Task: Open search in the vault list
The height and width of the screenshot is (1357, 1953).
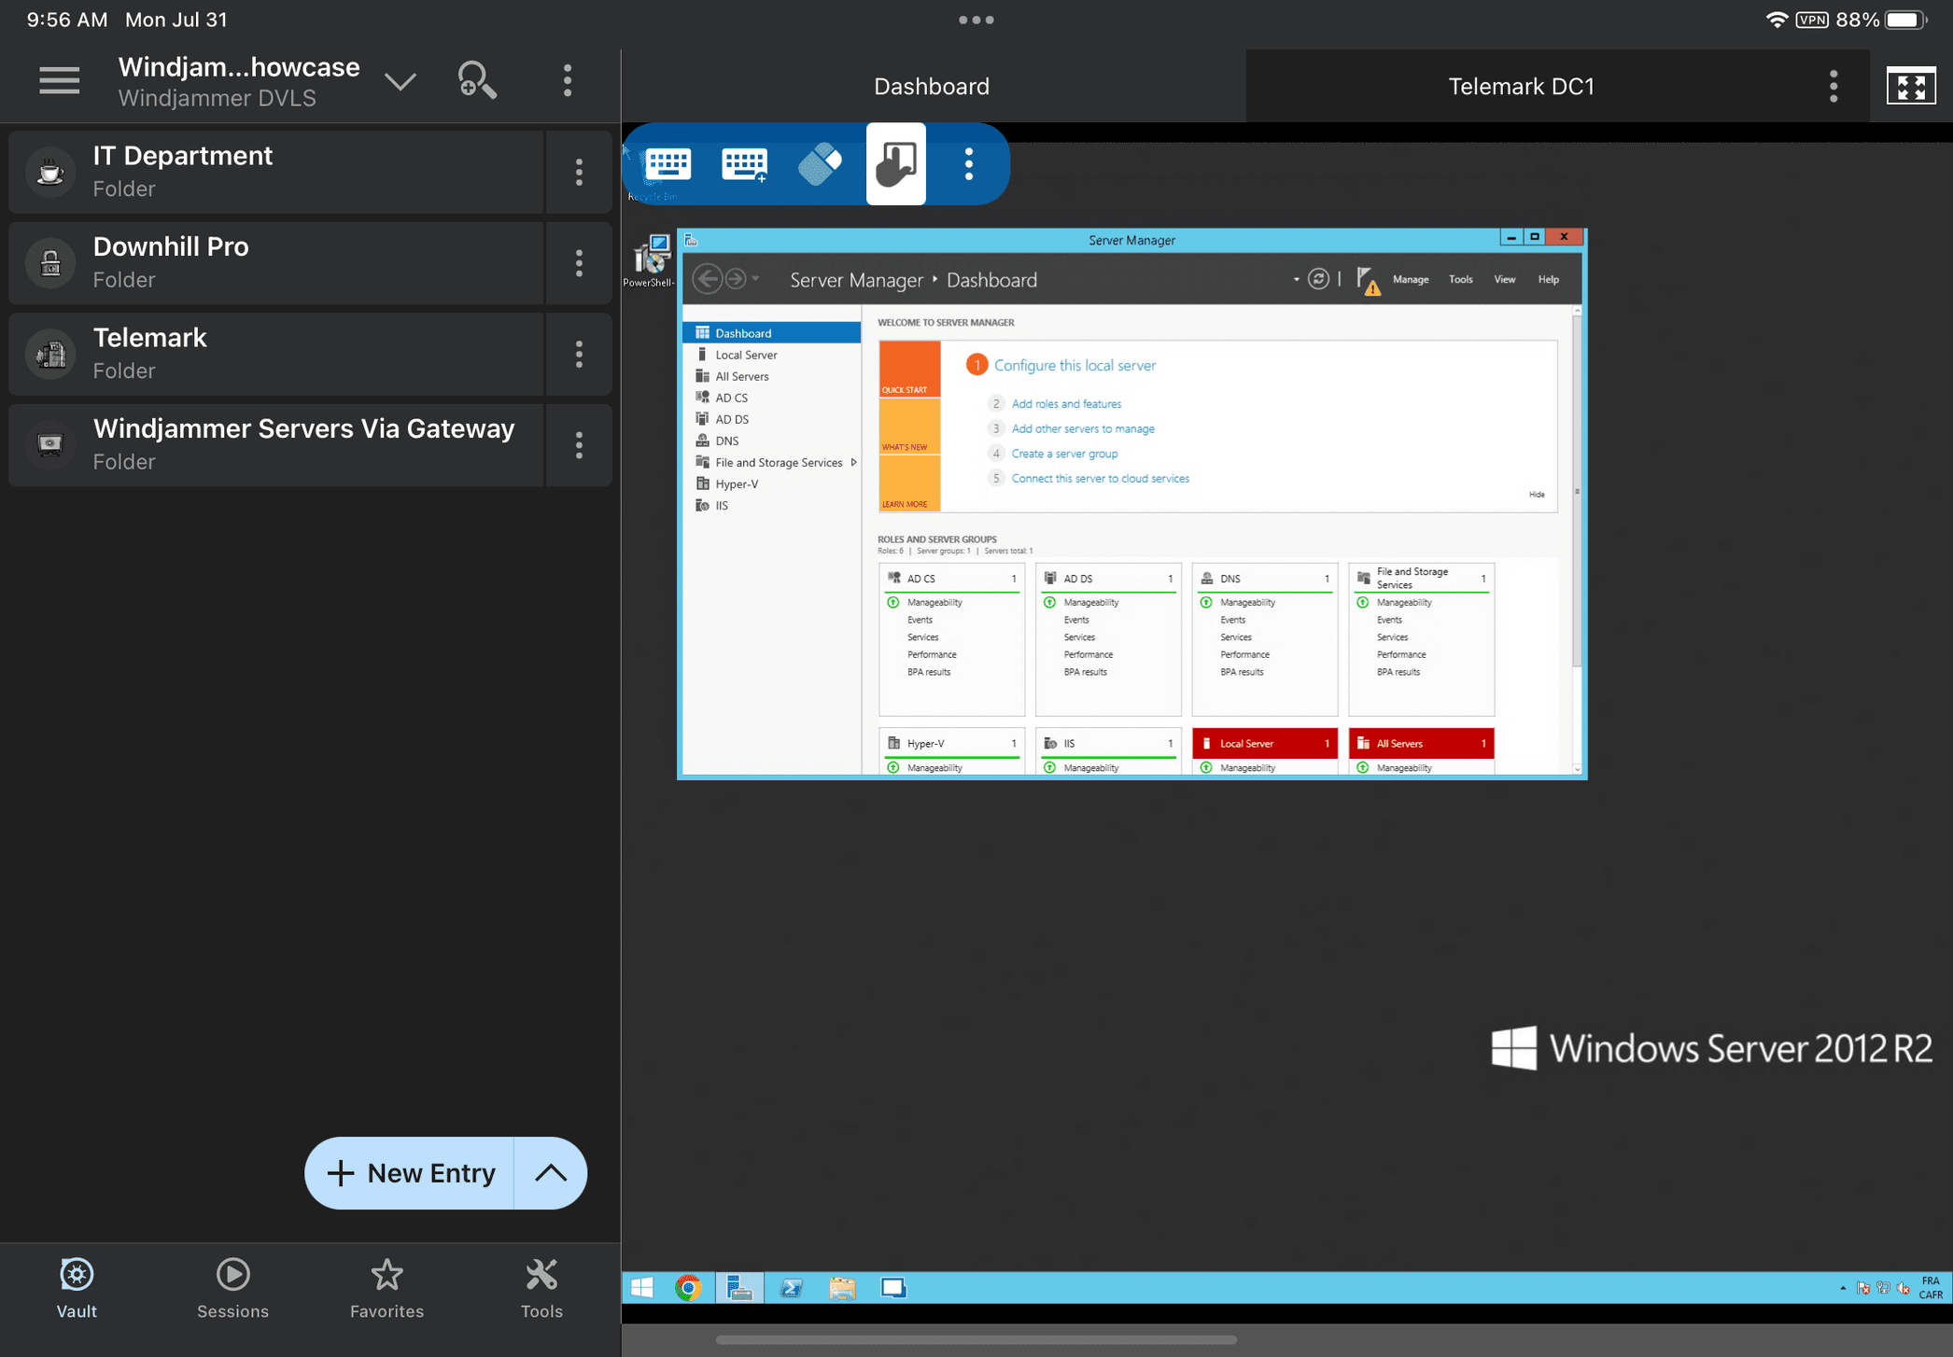Action: pyautogui.click(x=477, y=80)
